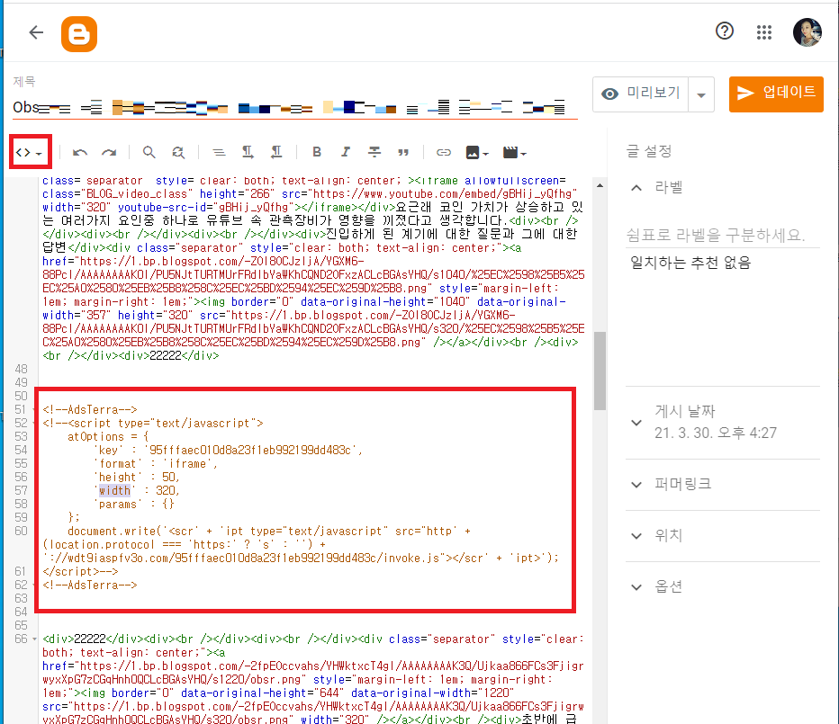The width and height of the screenshot is (839, 724).
Task: Set left-to-right text direction
Action: tap(248, 152)
